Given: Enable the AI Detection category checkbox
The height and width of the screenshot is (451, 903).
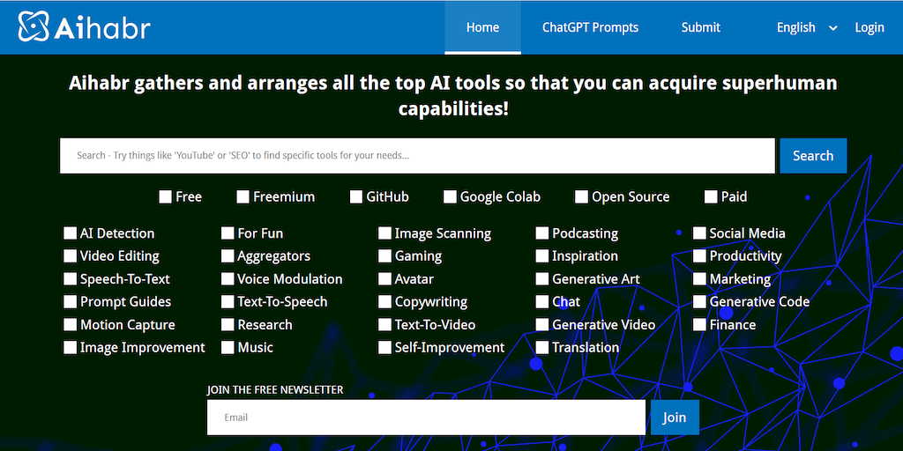Looking at the screenshot, I should 70,233.
